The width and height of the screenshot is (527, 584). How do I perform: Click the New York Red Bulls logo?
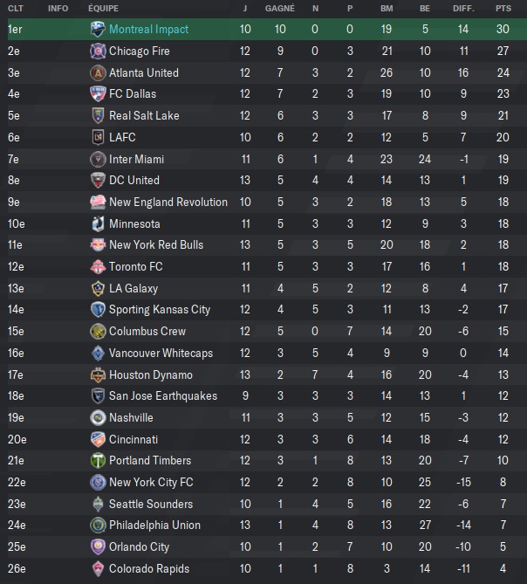tap(98, 244)
